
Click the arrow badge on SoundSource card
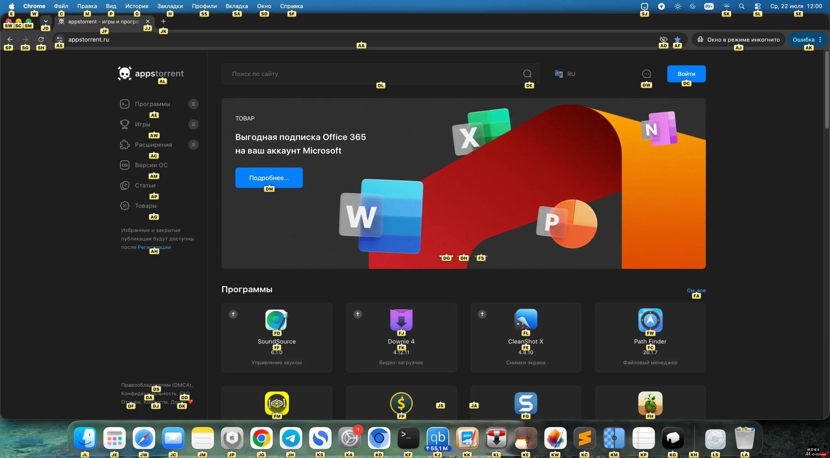click(233, 314)
